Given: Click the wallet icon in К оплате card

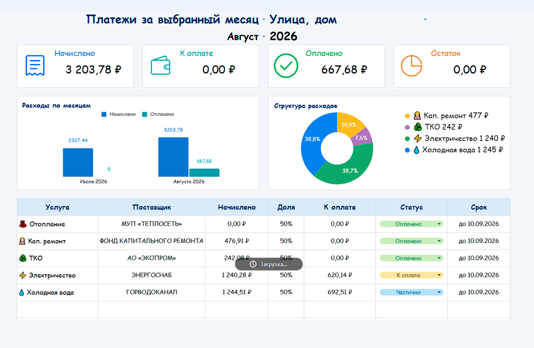Looking at the screenshot, I should (160, 66).
